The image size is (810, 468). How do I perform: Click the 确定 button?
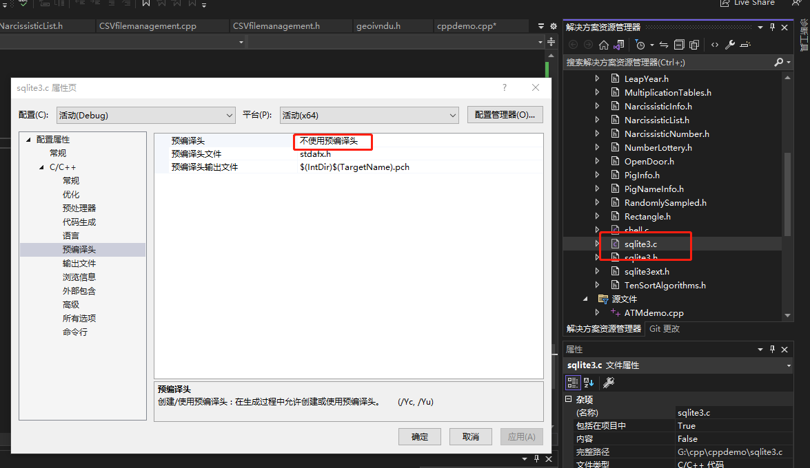click(419, 436)
